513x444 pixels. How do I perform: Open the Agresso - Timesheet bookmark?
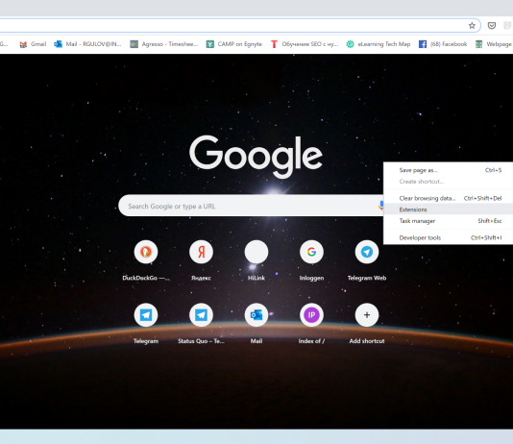pos(164,44)
